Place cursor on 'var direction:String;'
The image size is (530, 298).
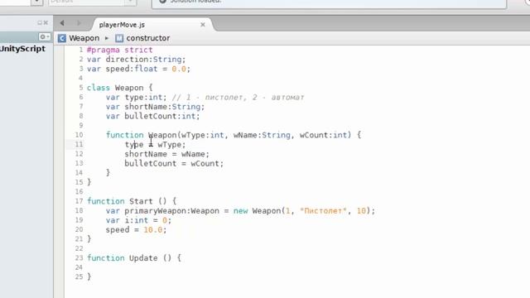point(136,60)
